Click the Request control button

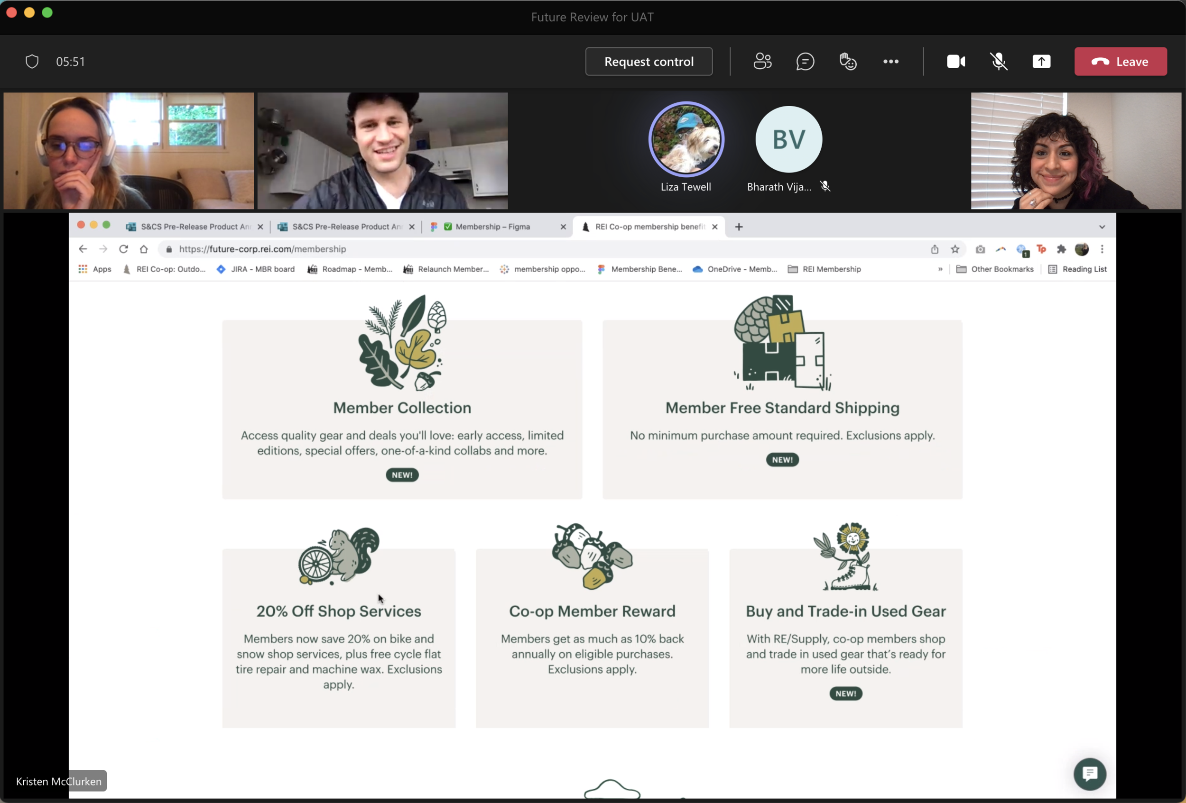click(649, 62)
